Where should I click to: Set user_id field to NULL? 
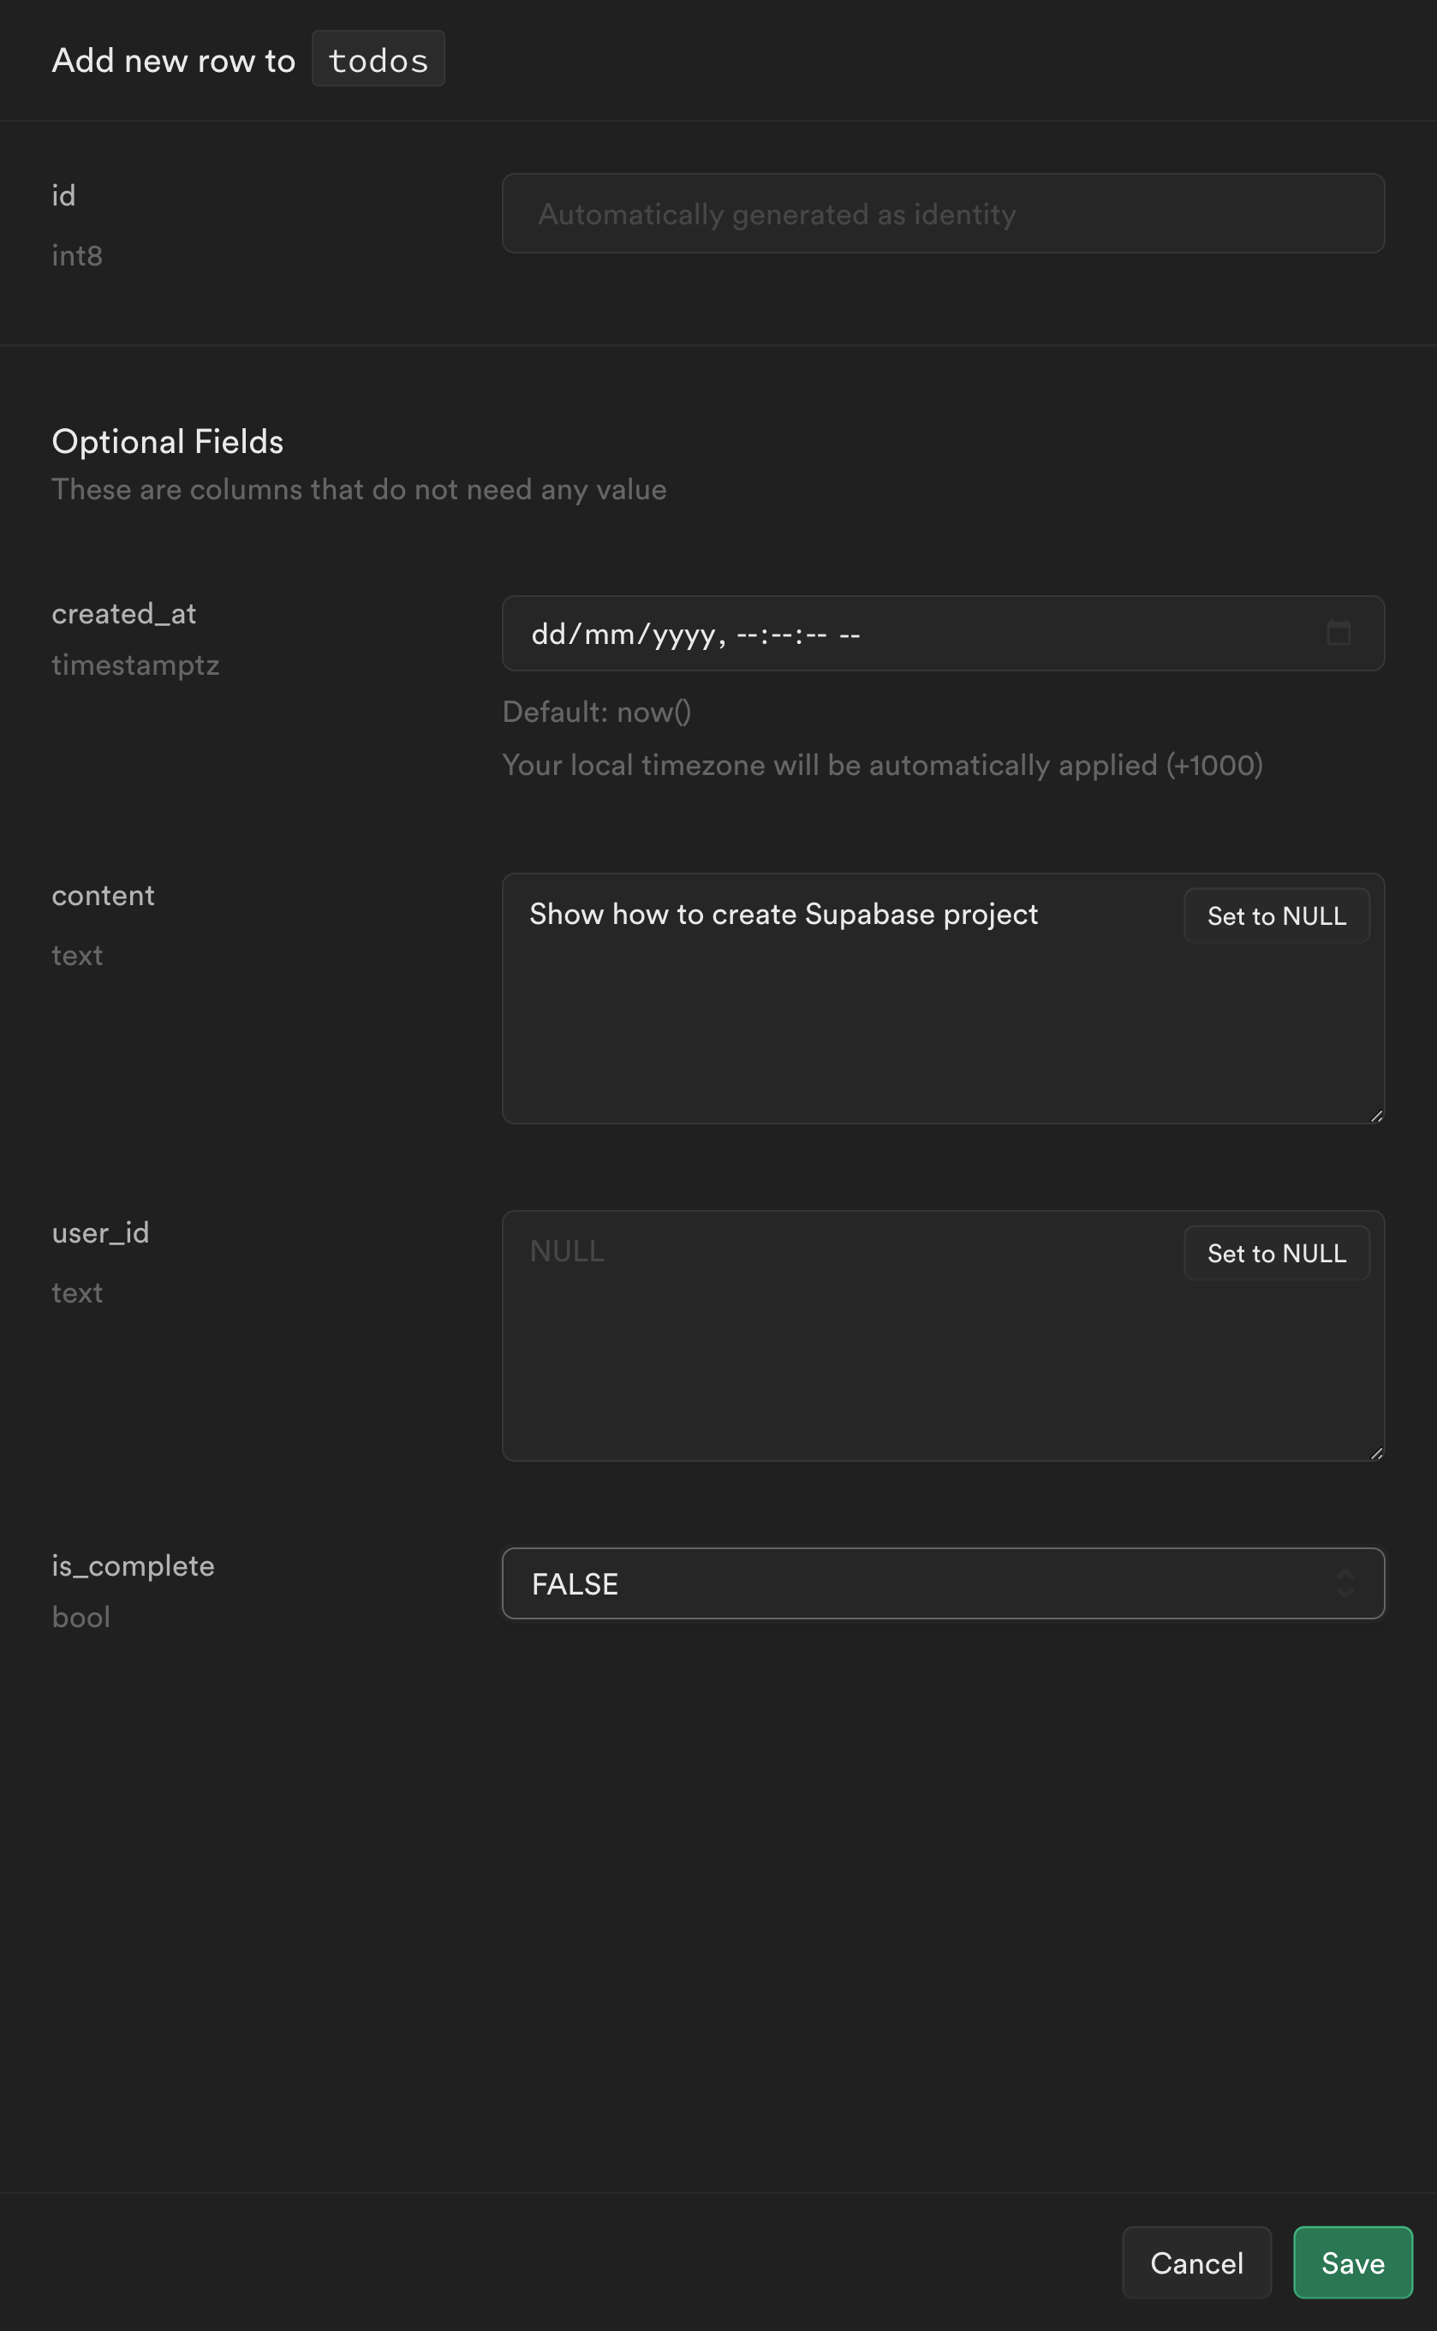point(1276,1253)
